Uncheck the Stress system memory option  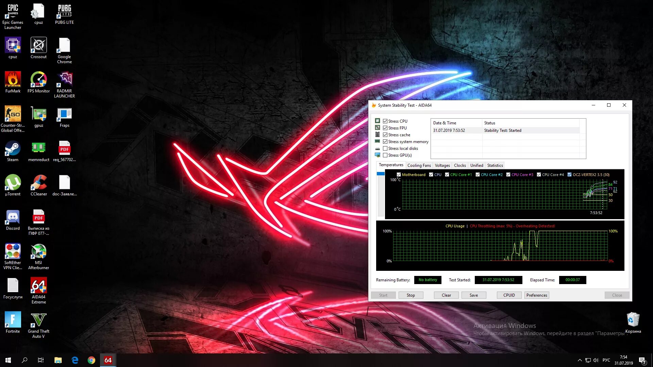pos(385,142)
